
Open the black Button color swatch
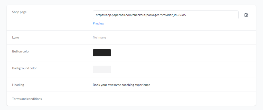[x=102, y=53]
